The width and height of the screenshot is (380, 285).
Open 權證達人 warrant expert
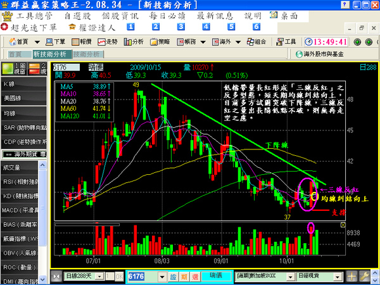[x=92, y=28]
